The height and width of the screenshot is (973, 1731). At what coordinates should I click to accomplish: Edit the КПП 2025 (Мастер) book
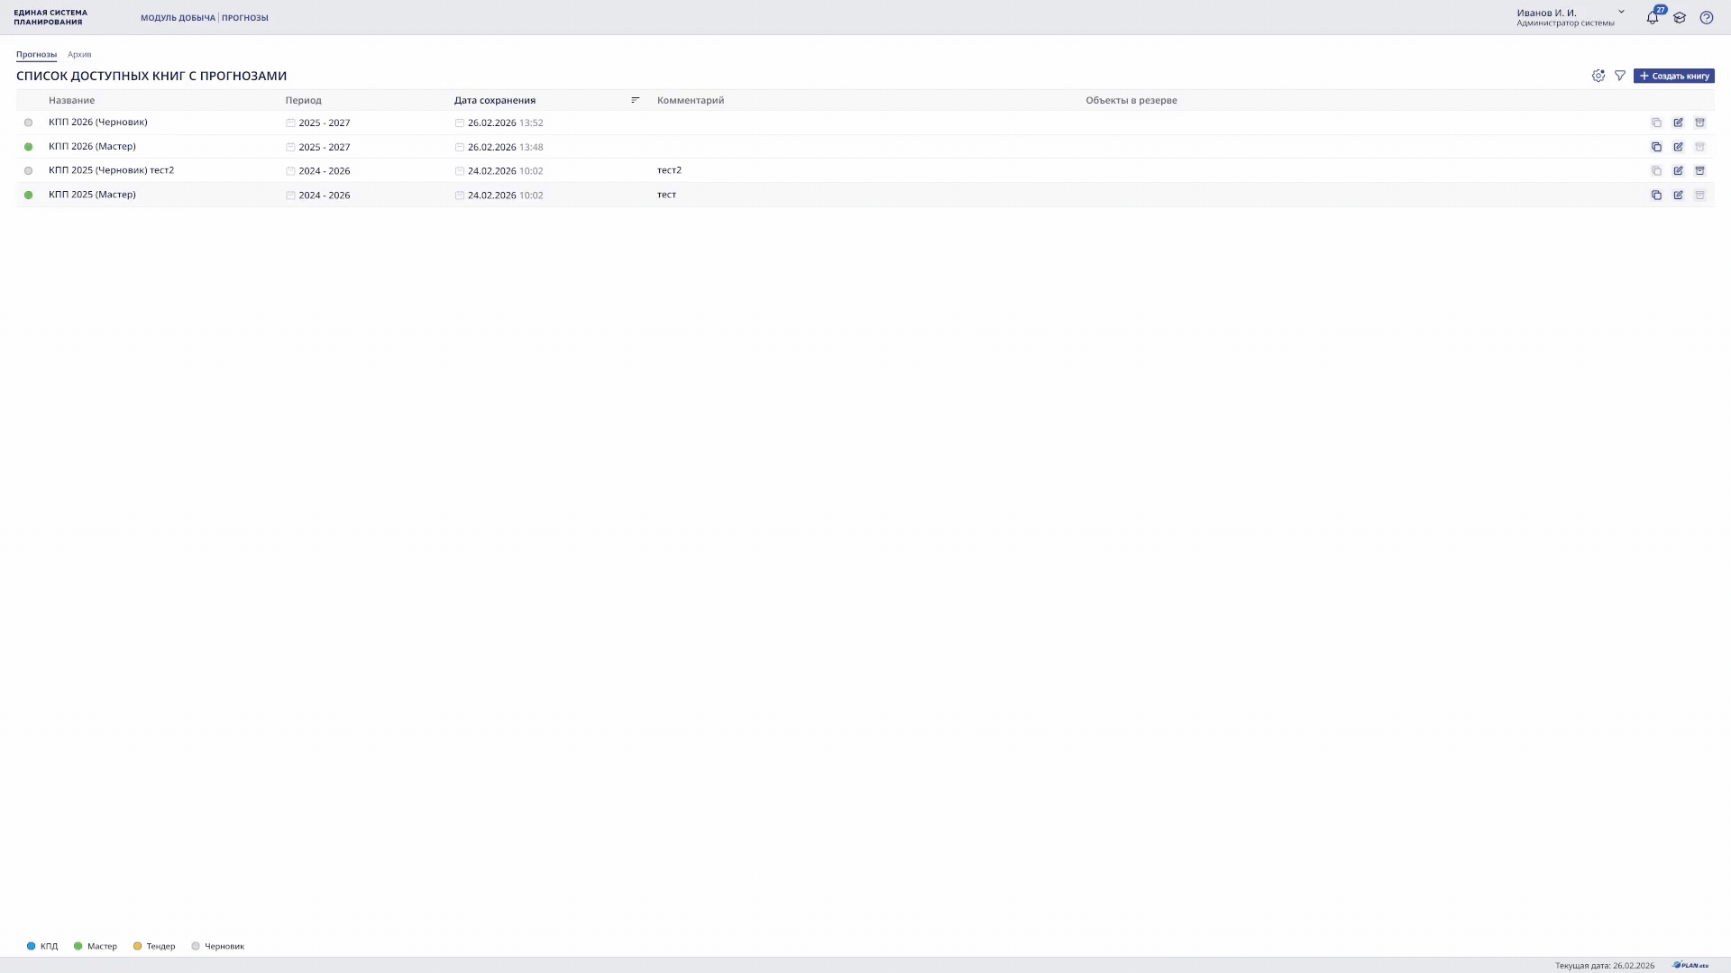pyautogui.click(x=1678, y=196)
